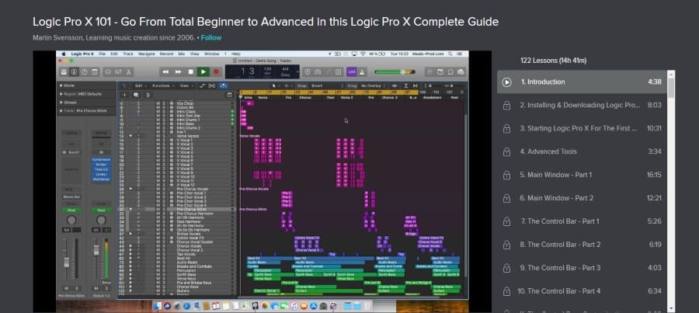Open the Edit dropdown in Tracks area
The width and height of the screenshot is (699, 313).
click(140, 85)
